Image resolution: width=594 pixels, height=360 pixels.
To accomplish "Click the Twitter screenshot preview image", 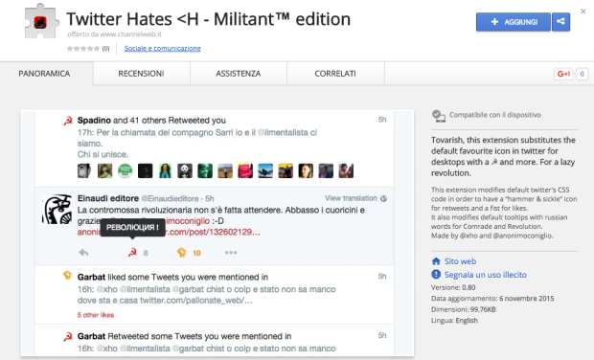I will click(x=217, y=234).
